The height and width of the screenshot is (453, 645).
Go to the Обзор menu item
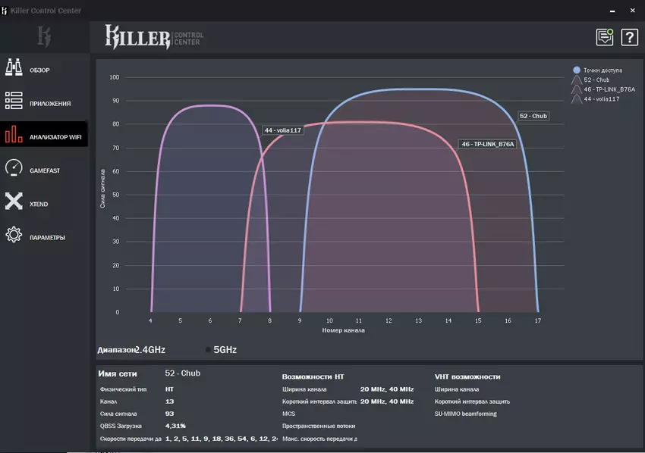[x=39, y=70]
